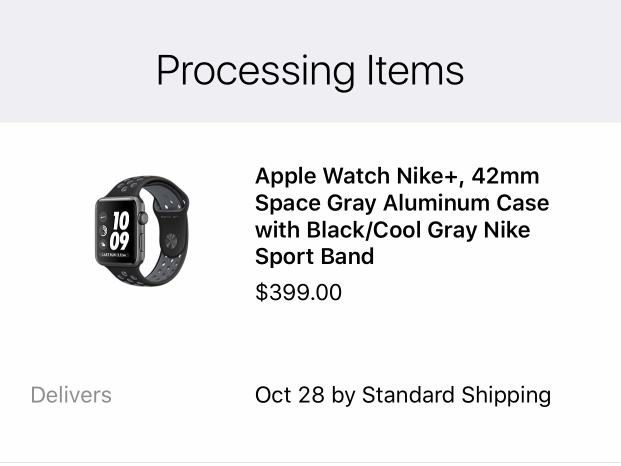
Task: Click the Processing Items header title
Action: (310, 70)
